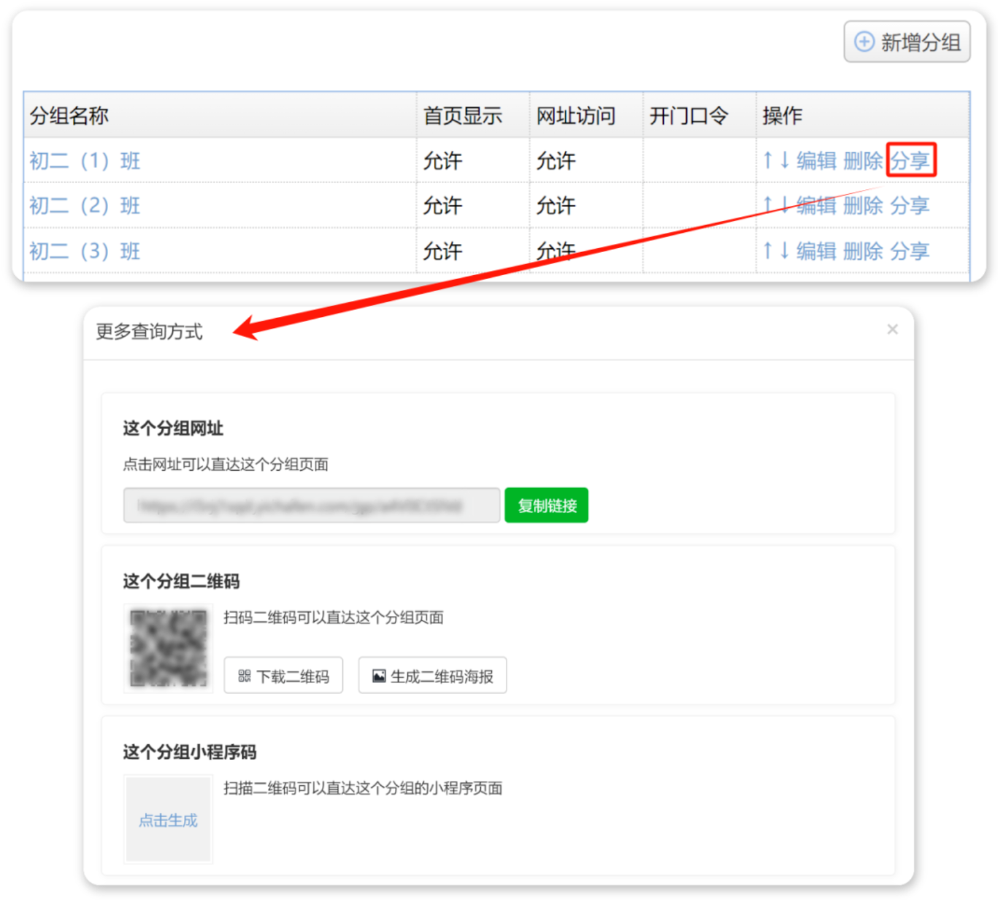Click 点击生成 to generate mini-program code

coord(168,820)
